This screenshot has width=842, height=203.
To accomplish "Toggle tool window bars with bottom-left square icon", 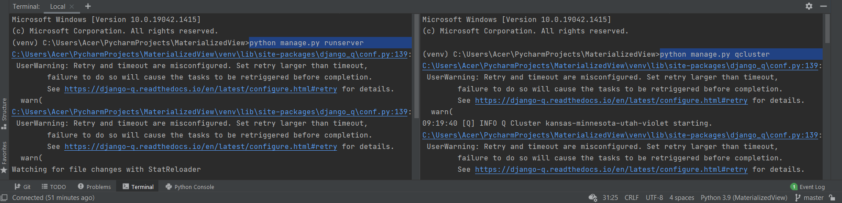I will [4, 198].
